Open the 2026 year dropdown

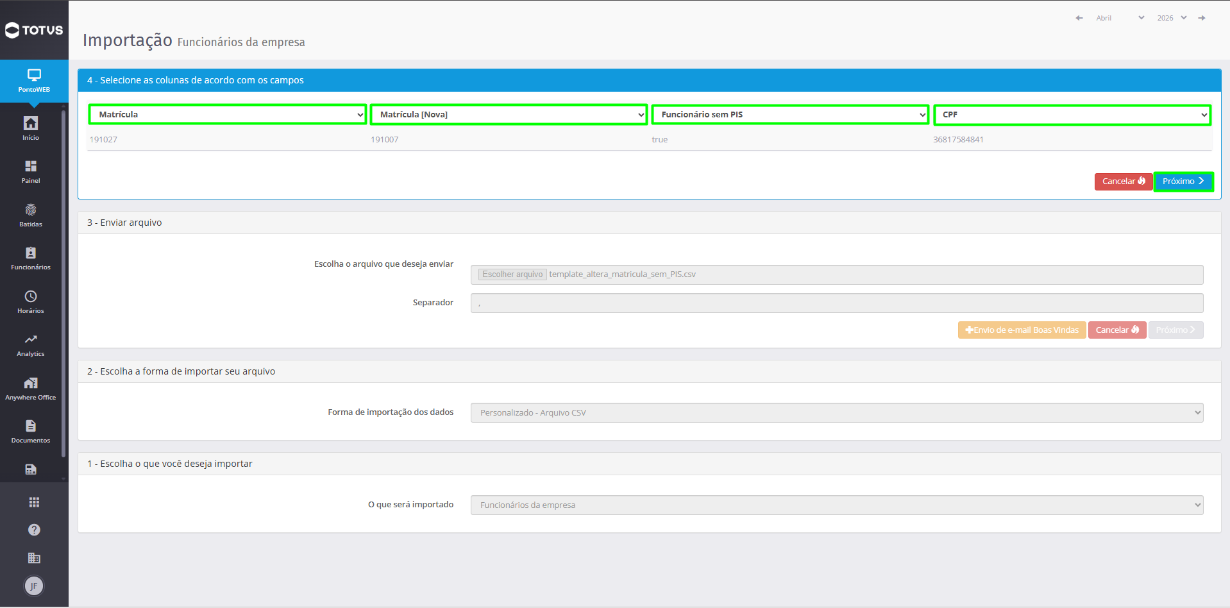tap(1172, 18)
